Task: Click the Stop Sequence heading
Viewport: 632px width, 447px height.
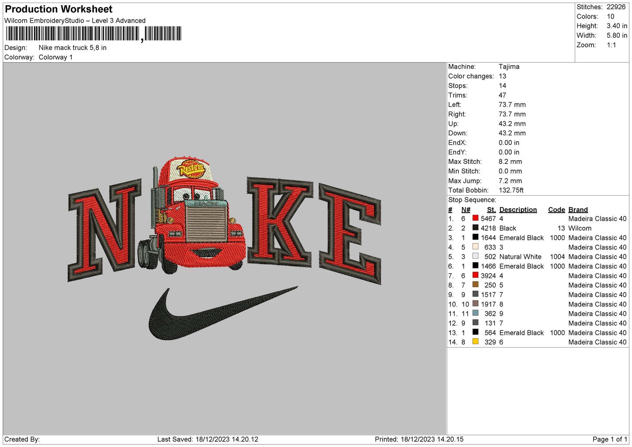Action: [472, 200]
